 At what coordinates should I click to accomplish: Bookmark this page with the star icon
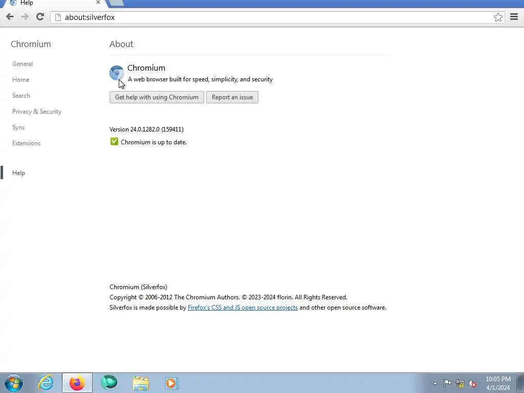click(498, 17)
